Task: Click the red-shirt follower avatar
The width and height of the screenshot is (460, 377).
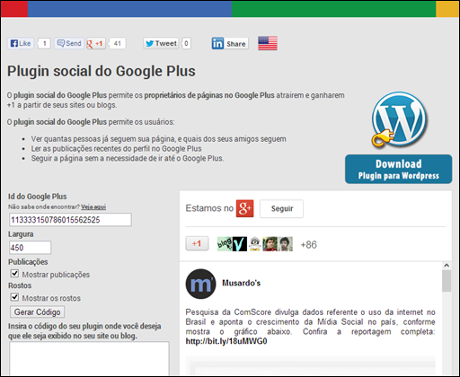Action: (x=270, y=244)
